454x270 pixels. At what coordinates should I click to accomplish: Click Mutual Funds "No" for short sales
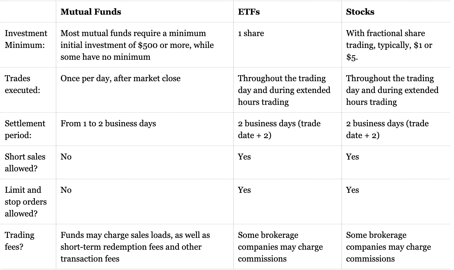[x=66, y=157]
